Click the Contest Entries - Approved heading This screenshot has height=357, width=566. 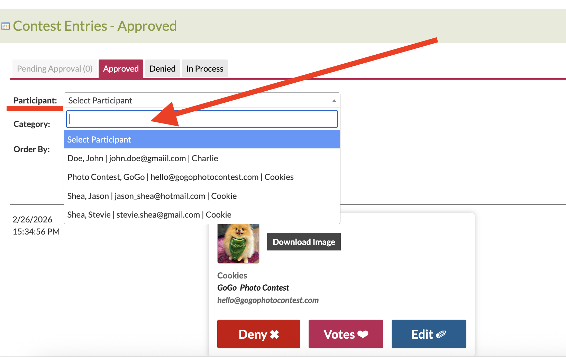[x=95, y=26]
